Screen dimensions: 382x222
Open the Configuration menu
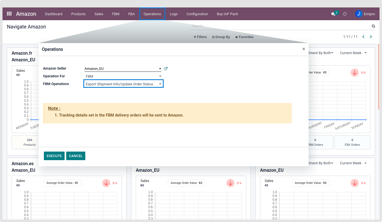tap(197, 14)
